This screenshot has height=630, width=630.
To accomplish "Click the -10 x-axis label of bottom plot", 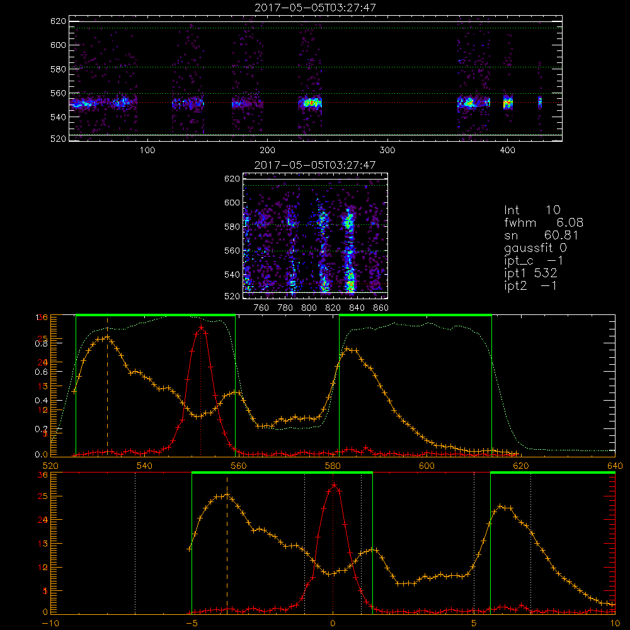I will pyautogui.click(x=50, y=624).
